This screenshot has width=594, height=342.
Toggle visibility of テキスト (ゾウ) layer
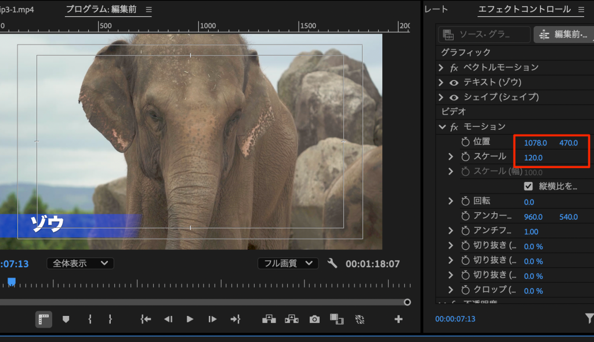pyautogui.click(x=454, y=82)
